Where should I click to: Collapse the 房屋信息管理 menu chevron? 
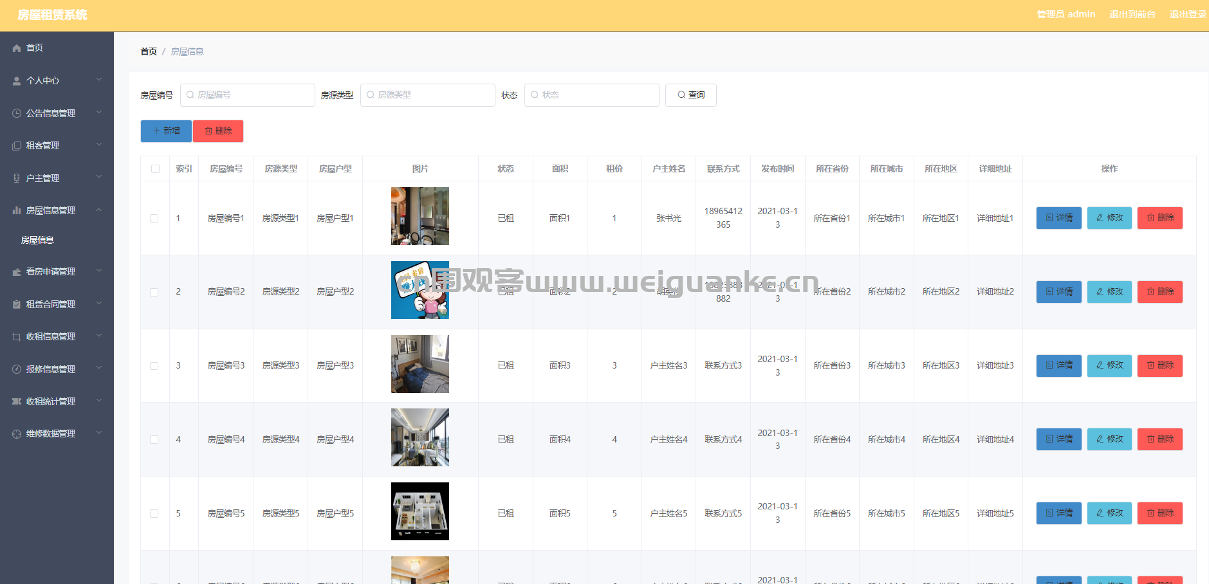[x=99, y=210]
